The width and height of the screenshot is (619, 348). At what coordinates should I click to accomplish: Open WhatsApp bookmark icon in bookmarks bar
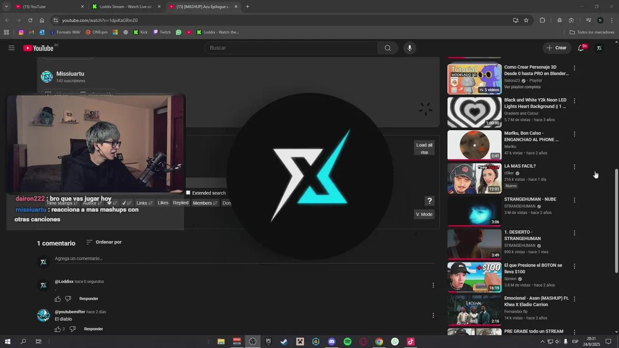click(178, 32)
